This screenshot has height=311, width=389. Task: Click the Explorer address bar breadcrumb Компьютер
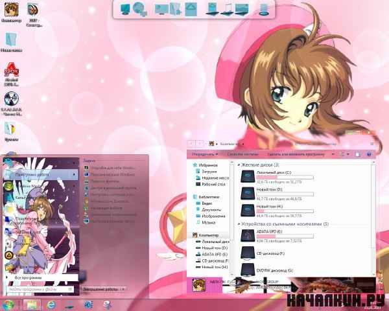230,144
